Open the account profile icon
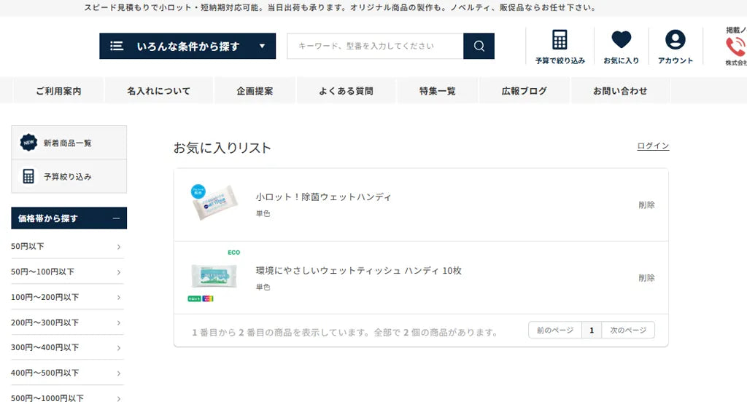This screenshot has height=404, width=747. click(x=676, y=40)
